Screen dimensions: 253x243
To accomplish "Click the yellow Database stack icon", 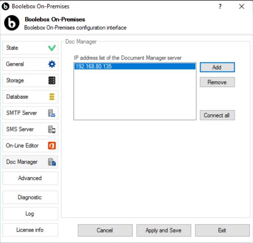I will pyautogui.click(x=52, y=97).
